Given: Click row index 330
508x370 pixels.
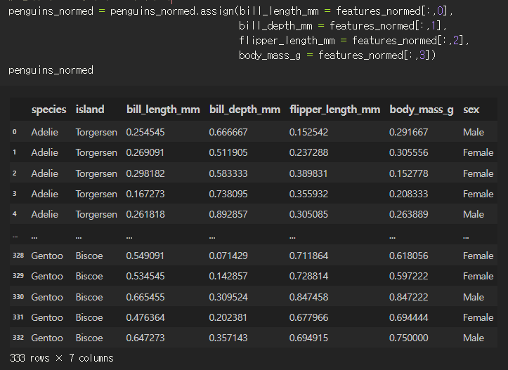Looking at the screenshot, I should 18,297.
